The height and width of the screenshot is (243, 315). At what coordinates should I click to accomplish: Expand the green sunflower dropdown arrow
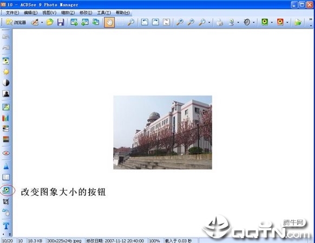click(272, 22)
